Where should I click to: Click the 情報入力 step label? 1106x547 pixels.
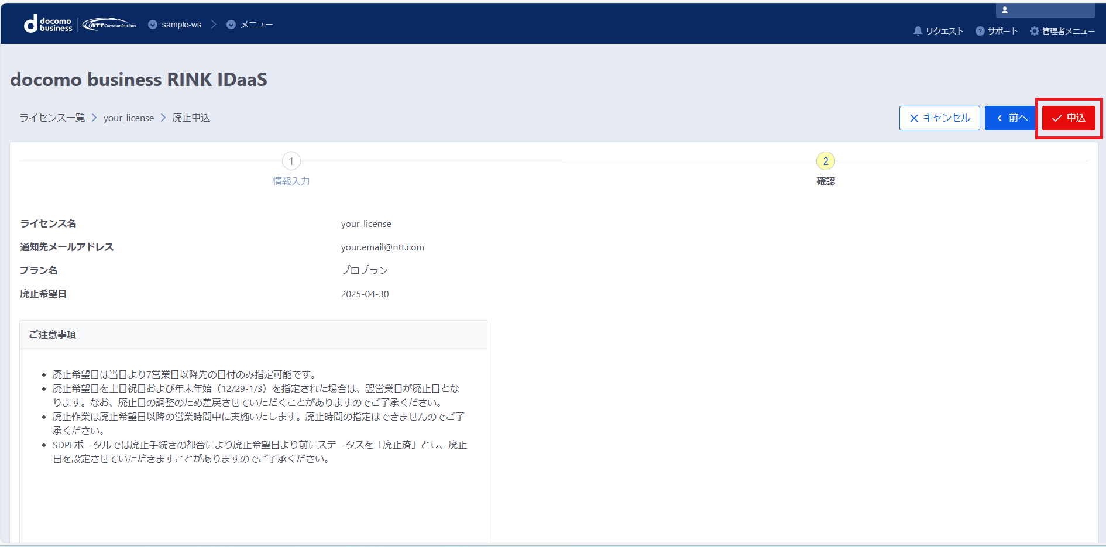pos(291,181)
